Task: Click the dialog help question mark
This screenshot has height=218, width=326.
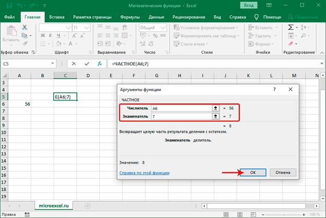Action: [274, 89]
